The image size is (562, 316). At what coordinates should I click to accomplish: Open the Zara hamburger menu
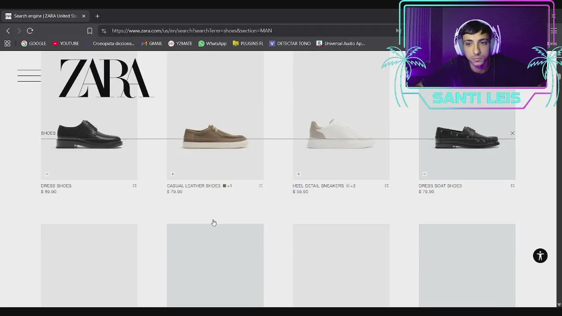(x=29, y=75)
